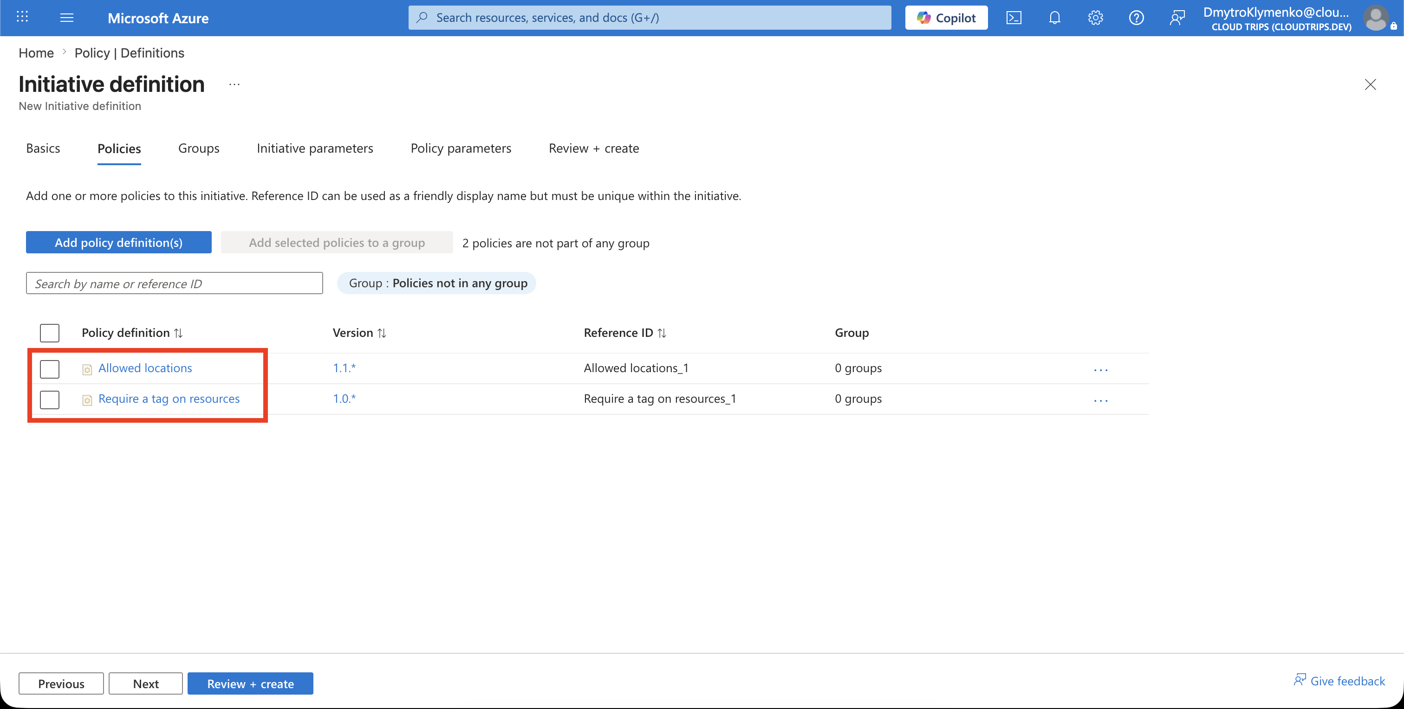Click the Allowed locations_1 reference ID

click(636, 368)
